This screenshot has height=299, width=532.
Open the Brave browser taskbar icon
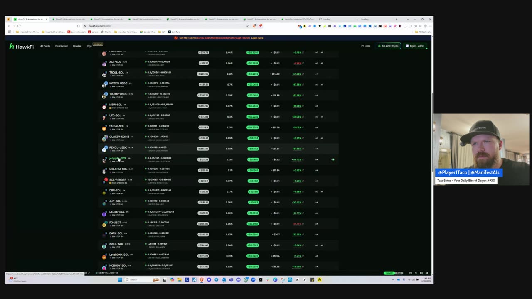[202, 280]
